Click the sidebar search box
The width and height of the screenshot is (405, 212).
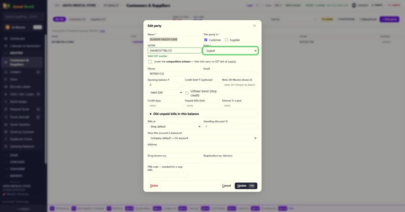(x=23, y=16)
